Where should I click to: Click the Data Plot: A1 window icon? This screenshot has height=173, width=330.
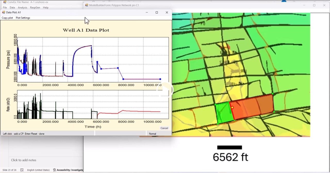coord(3,12)
